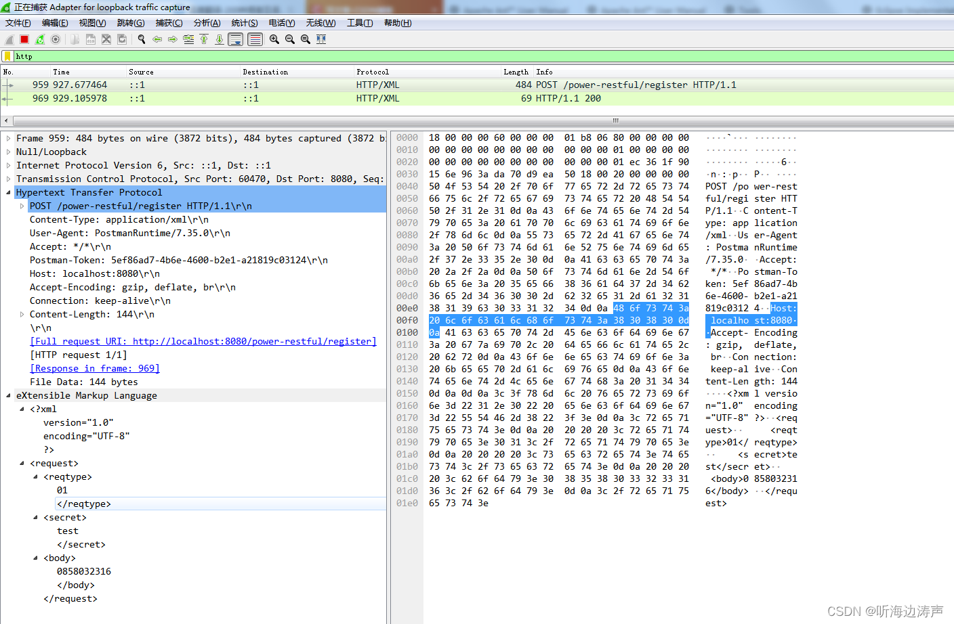Expand the Internet Protocol Version 6 node
Image resolution: width=954 pixels, height=624 pixels.
7,165
